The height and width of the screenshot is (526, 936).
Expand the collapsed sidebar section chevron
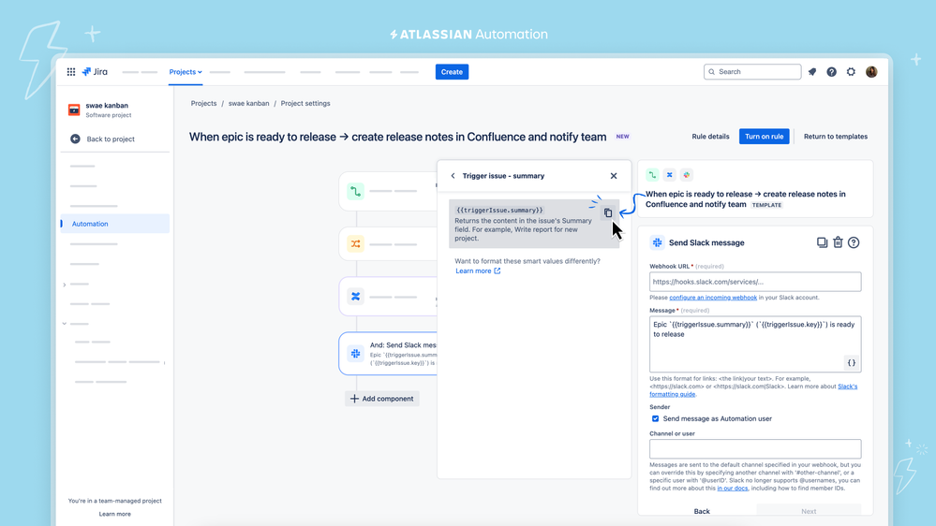65,285
